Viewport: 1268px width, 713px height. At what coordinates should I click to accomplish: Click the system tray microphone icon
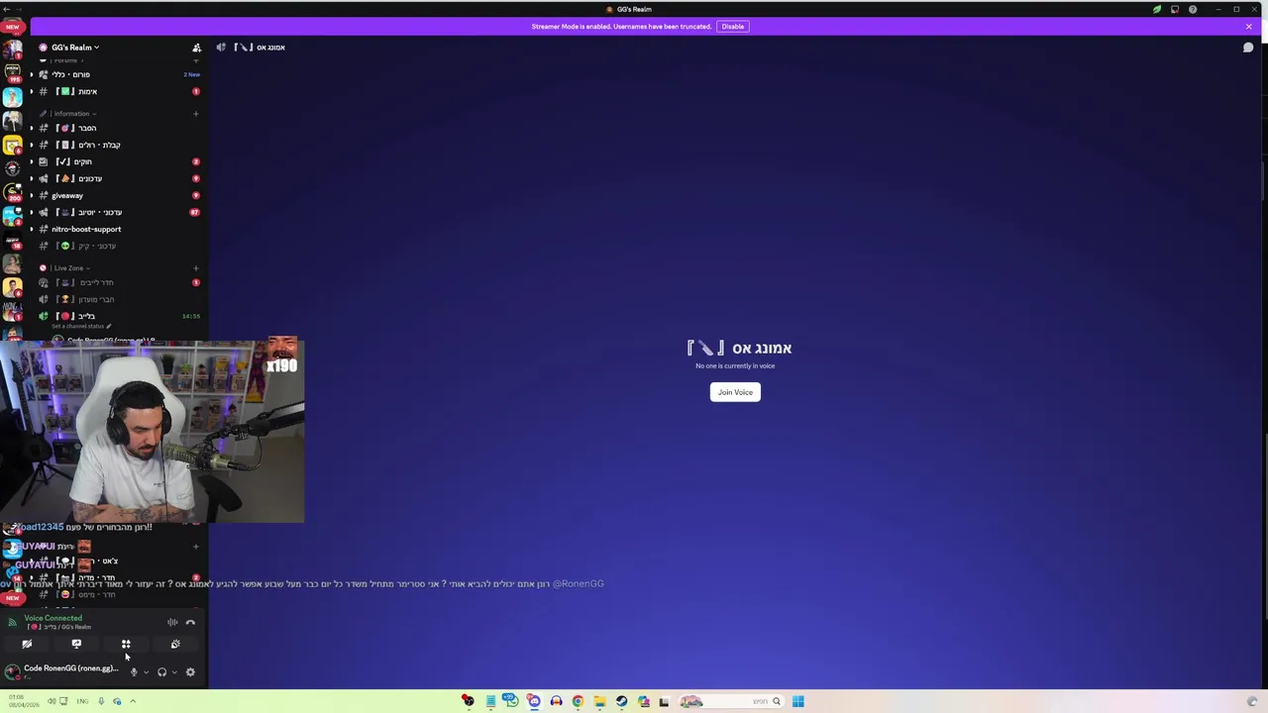pos(101,701)
